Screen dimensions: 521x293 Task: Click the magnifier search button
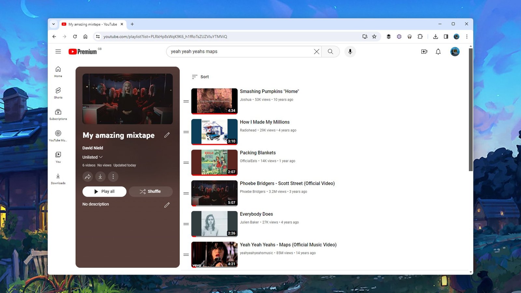[x=331, y=51]
